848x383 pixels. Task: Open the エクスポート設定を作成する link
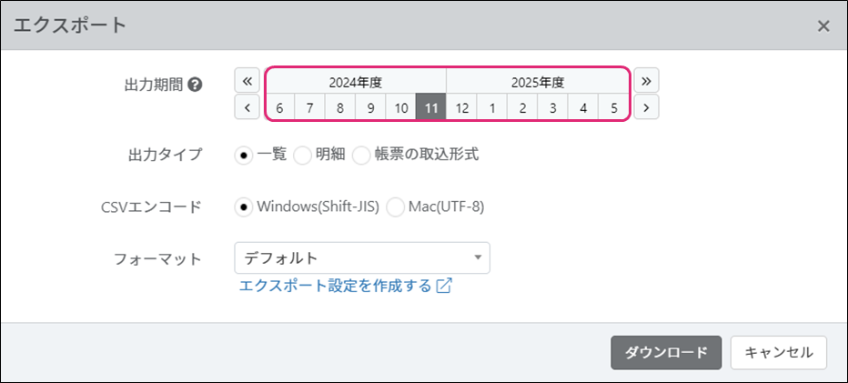(x=335, y=286)
